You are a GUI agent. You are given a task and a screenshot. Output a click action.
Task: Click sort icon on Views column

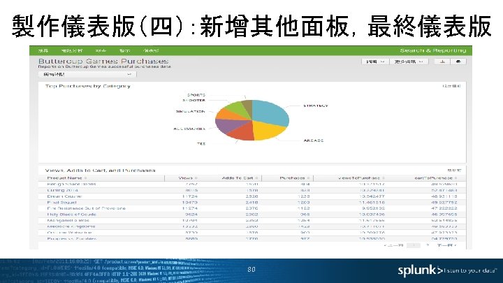click(196, 178)
